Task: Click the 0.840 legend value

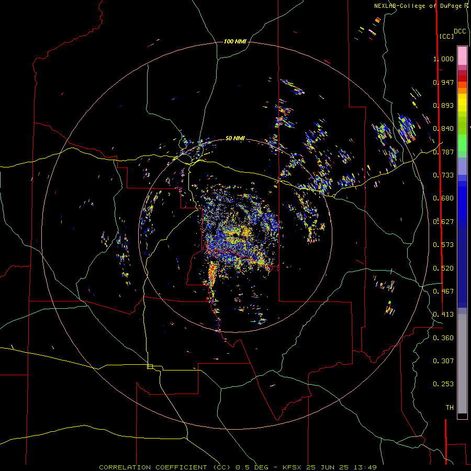Action: pos(443,129)
